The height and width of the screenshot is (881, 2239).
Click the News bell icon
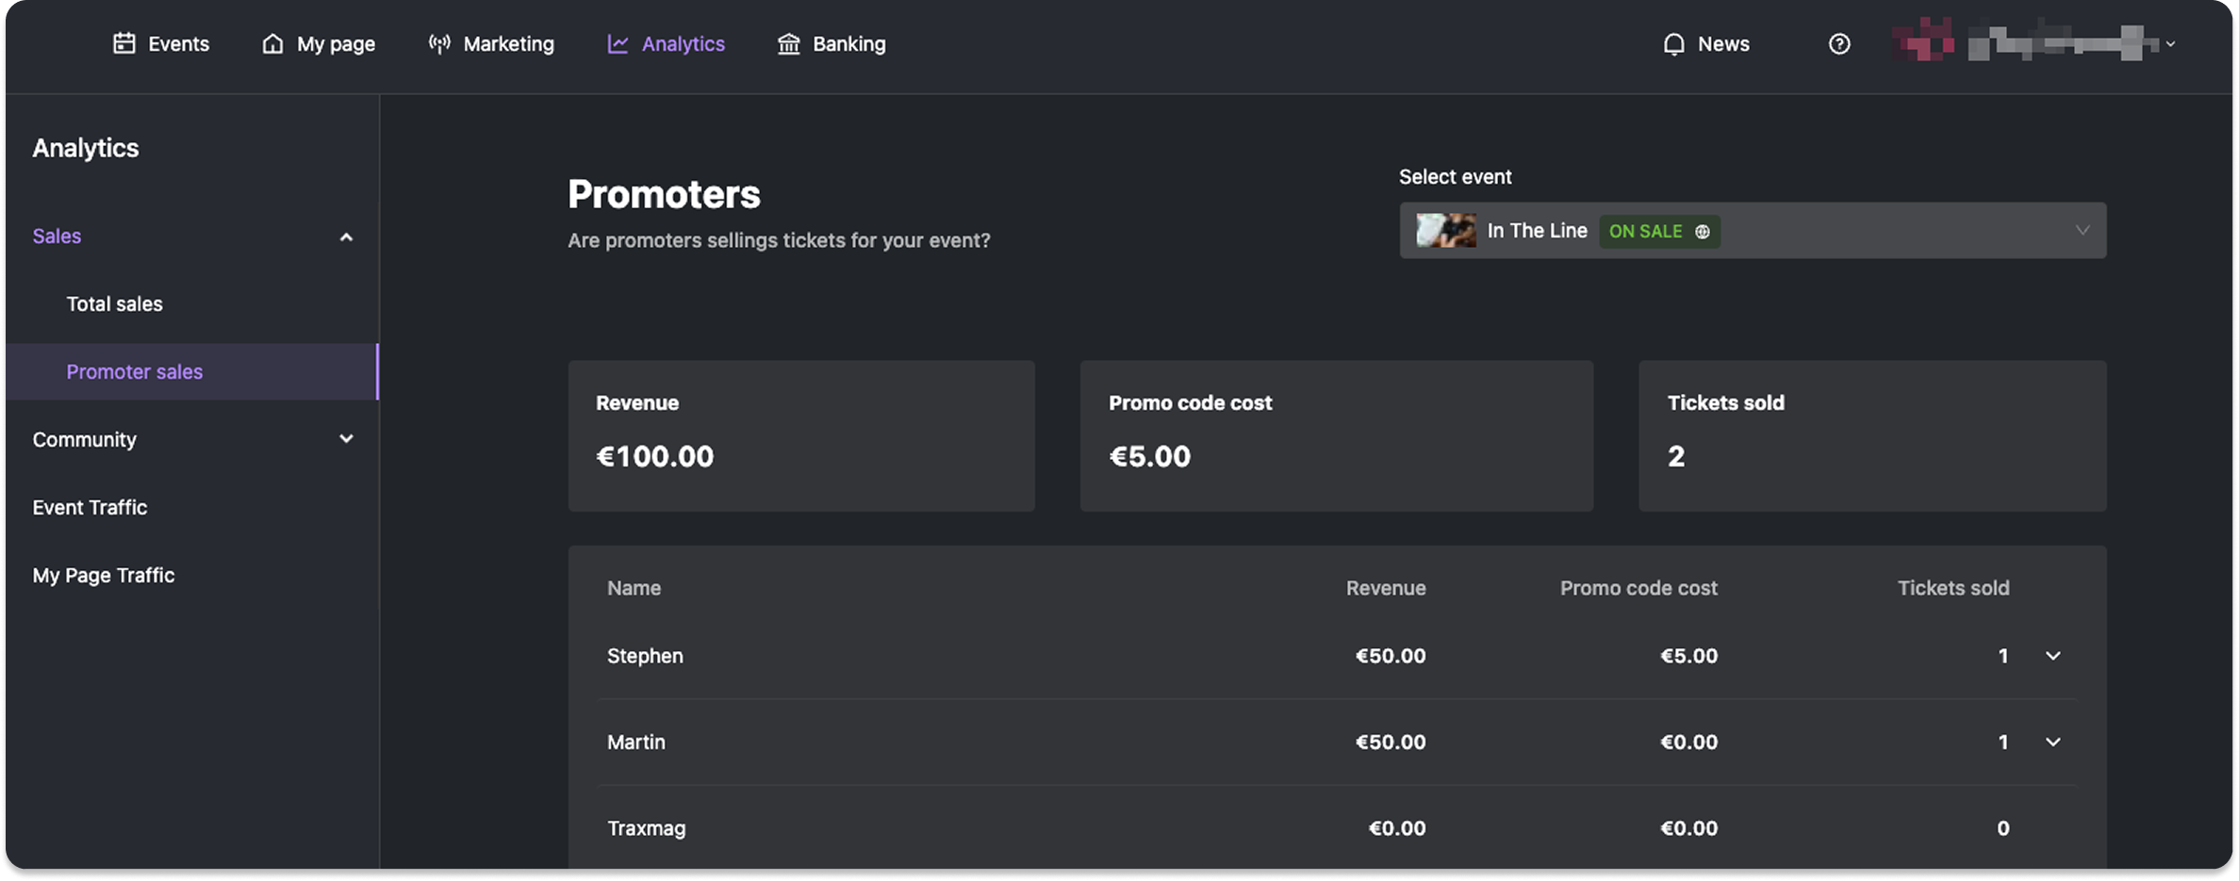pos(1673,44)
